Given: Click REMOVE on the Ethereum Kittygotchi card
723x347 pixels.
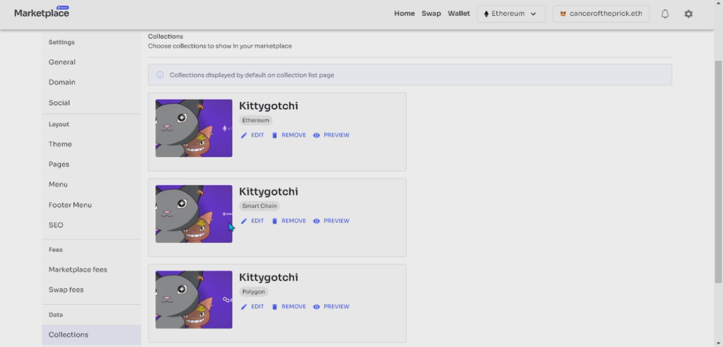Looking at the screenshot, I should (x=289, y=135).
